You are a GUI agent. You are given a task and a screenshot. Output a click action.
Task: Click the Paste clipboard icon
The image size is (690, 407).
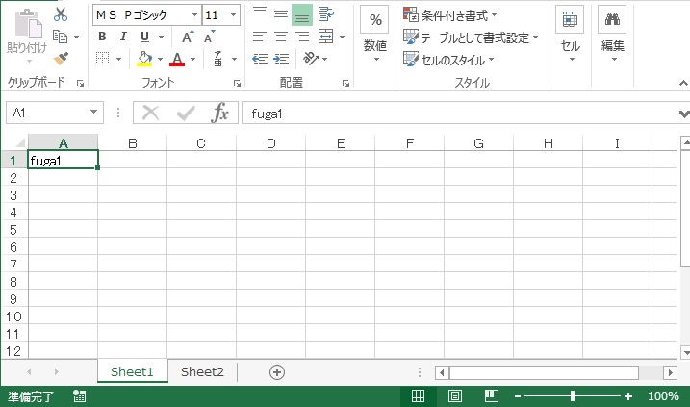point(28,23)
